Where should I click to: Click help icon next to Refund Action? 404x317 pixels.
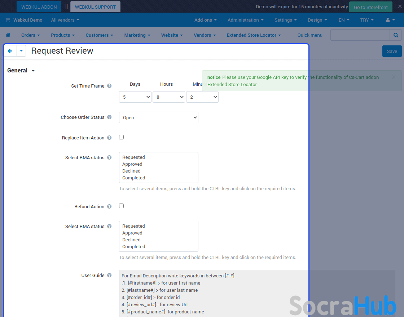109,207
